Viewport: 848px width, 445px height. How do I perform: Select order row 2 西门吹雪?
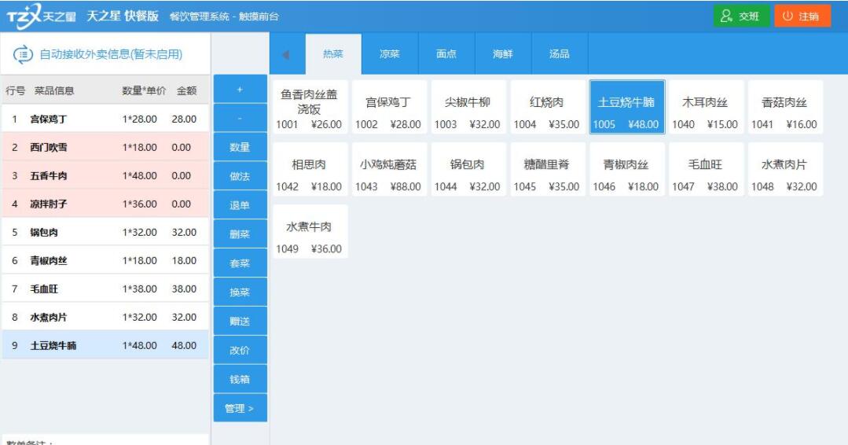[x=105, y=147]
